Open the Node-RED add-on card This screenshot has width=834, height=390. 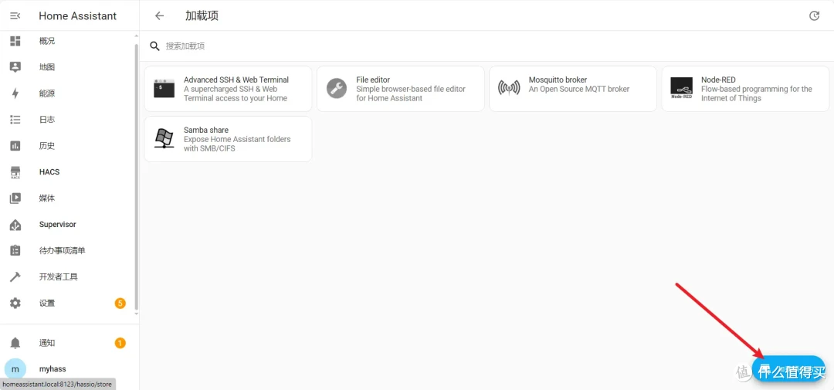[745, 89]
